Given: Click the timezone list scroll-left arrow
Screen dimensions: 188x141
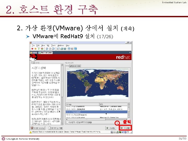Looking at the screenshot, I should (67, 119).
